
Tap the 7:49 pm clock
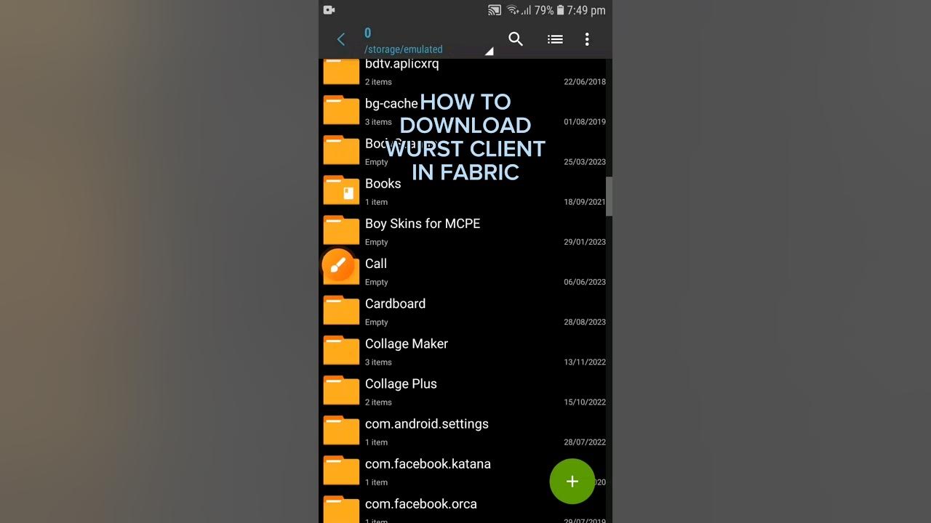(x=588, y=10)
